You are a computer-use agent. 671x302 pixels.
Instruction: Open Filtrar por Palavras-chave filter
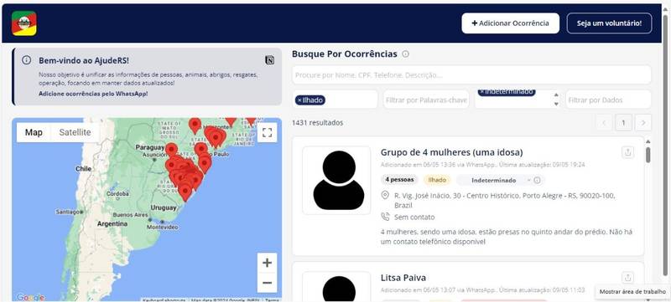point(426,100)
